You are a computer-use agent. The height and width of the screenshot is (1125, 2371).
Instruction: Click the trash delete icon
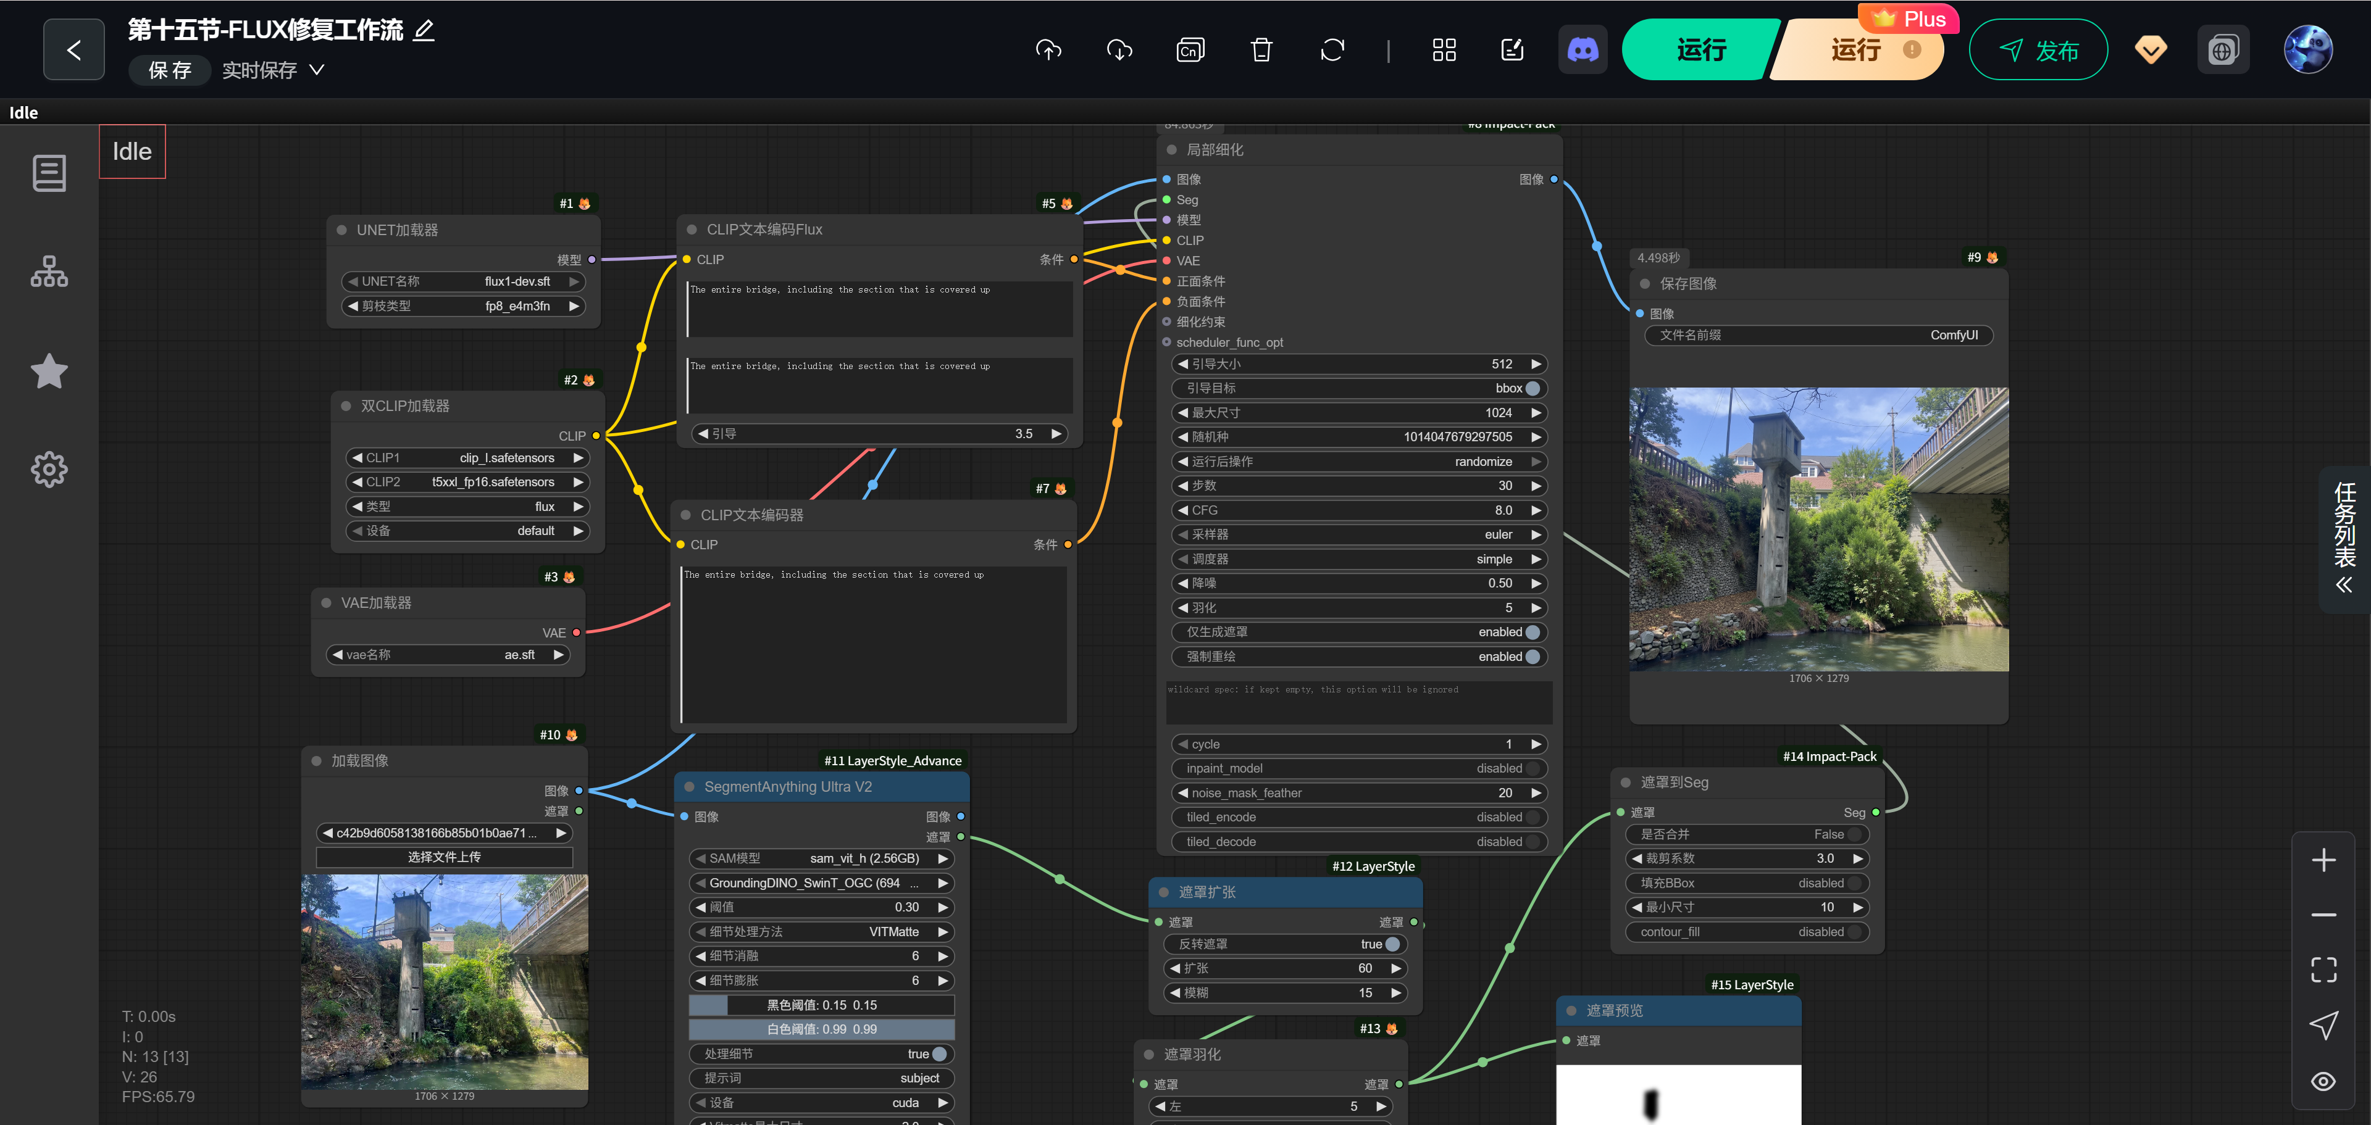[x=1261, y=49]
